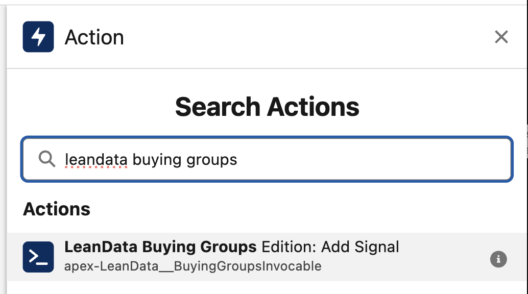The width and height of the screenshot is (528, 294).
Task: Click blank header space beside Action title
Action: [x=306, y=37]
